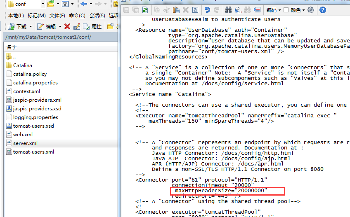
Task: Open Find with the binoculars icon
Action: click(x=228, y=10)
